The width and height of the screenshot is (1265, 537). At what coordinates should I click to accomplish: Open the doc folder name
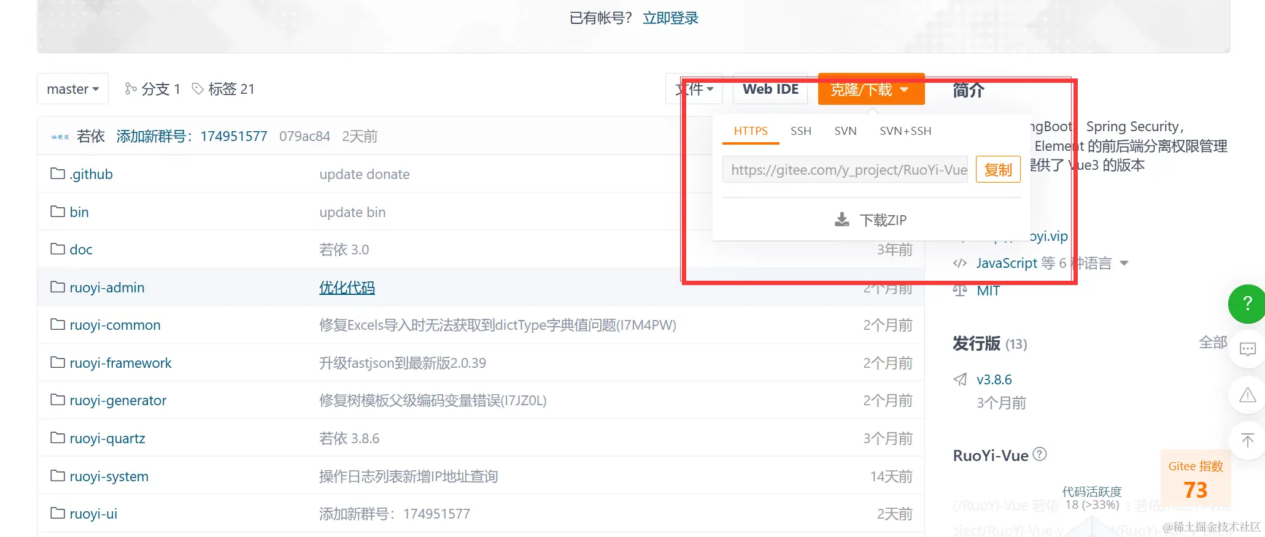pyautogui.click(x=81, y=249)
